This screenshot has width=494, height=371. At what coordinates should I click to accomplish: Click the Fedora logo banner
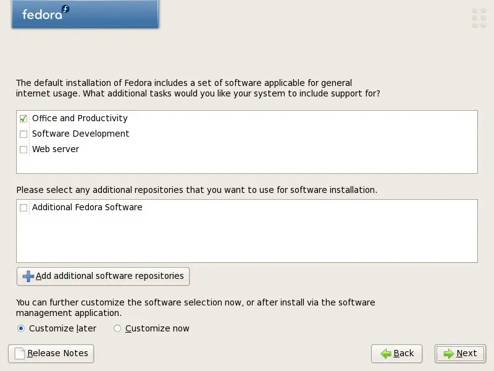85,14
